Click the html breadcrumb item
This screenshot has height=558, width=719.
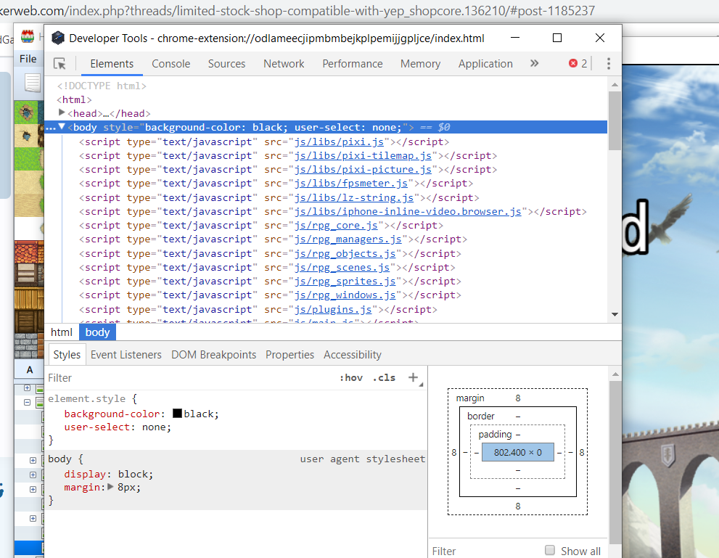[x=62, y=332]
